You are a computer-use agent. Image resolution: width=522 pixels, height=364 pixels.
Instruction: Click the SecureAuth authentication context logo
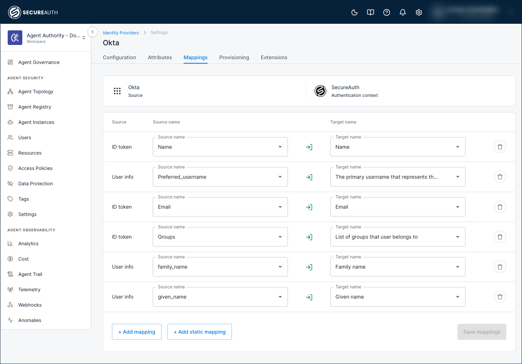pos(320,91)
